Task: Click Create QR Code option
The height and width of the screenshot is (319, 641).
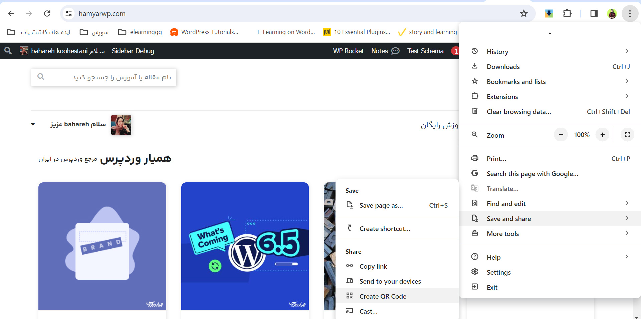Action: [x=397, y=296]
